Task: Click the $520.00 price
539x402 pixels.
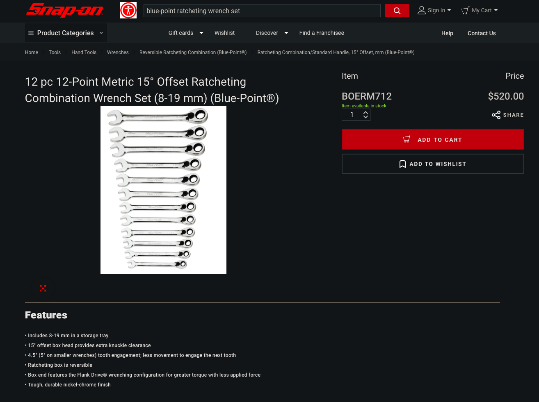Action: point(506,96)
